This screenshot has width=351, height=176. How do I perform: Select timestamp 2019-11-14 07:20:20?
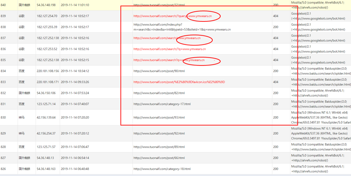75,117
